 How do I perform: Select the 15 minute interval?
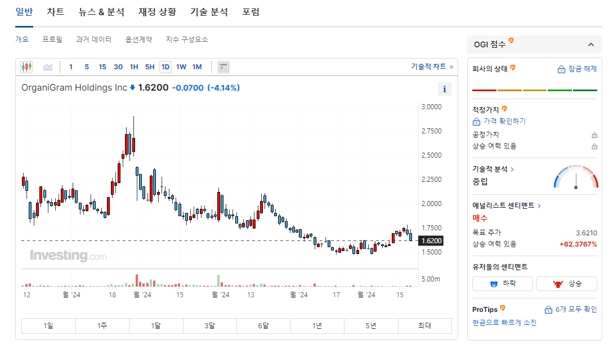[102, 67]
